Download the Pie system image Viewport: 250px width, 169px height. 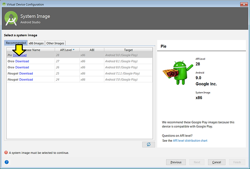[x=20, y=55]
